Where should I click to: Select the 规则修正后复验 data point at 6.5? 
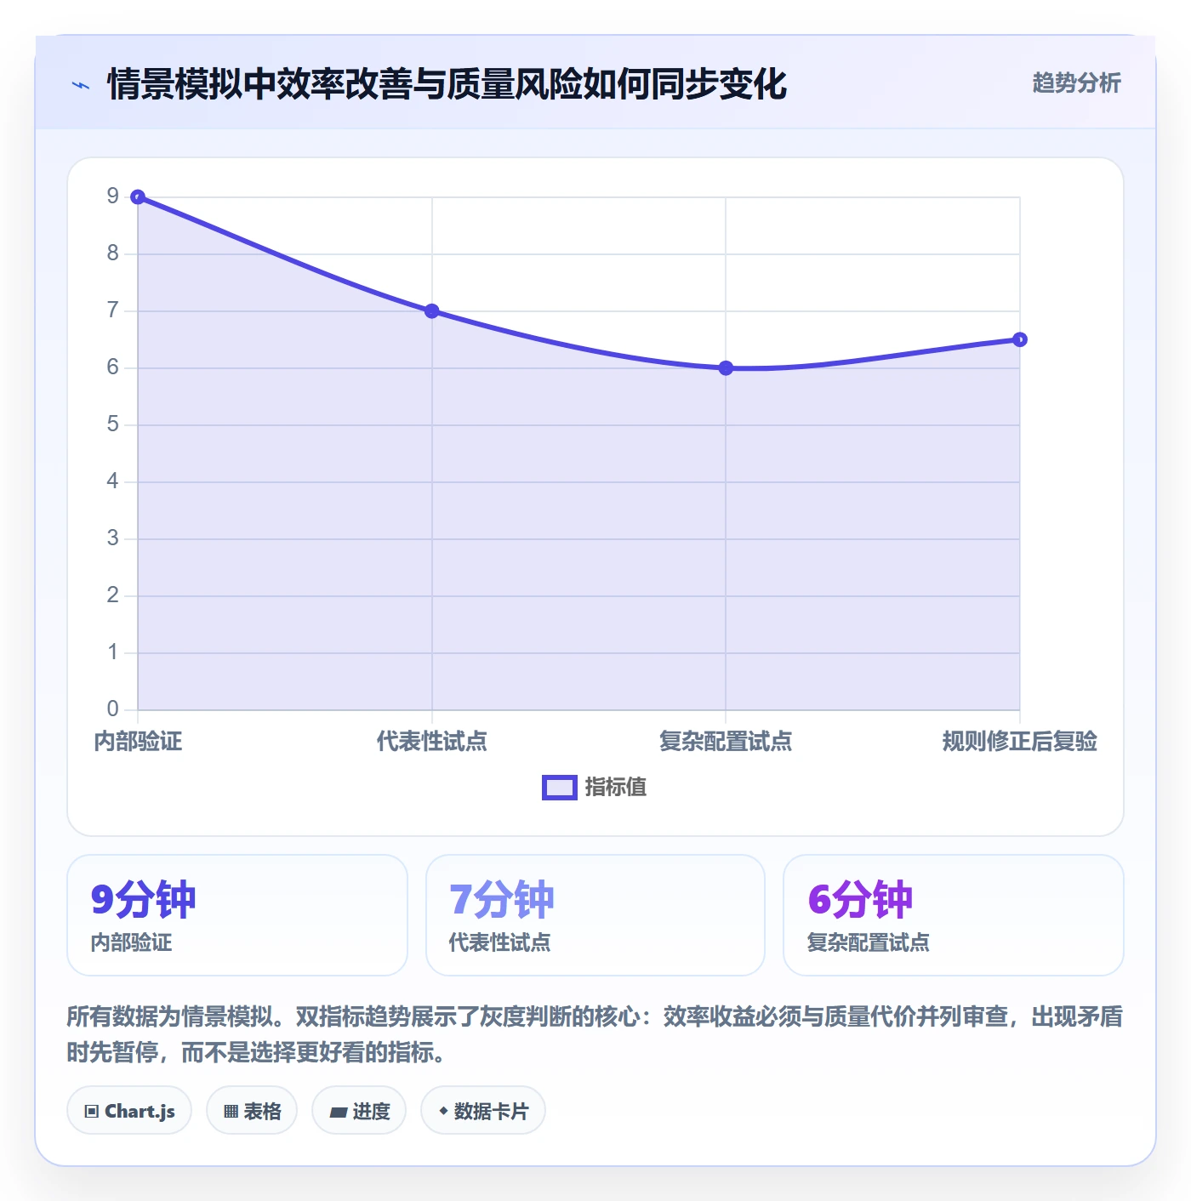tap(1020, 339)
